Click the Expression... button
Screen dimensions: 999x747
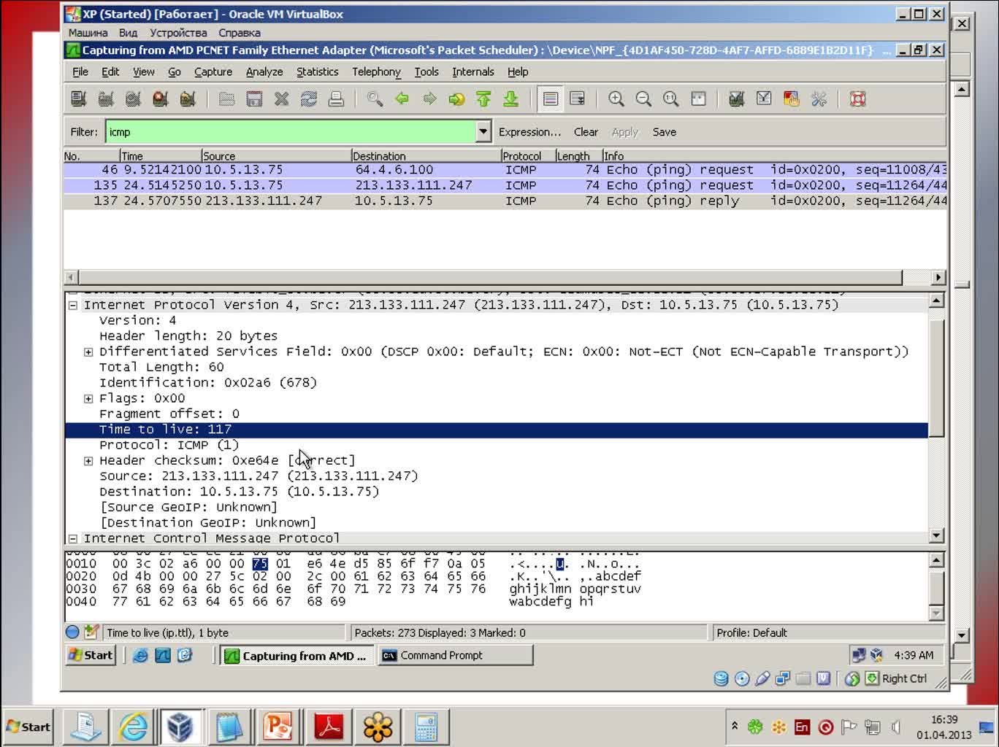click(x=530, y=132)
